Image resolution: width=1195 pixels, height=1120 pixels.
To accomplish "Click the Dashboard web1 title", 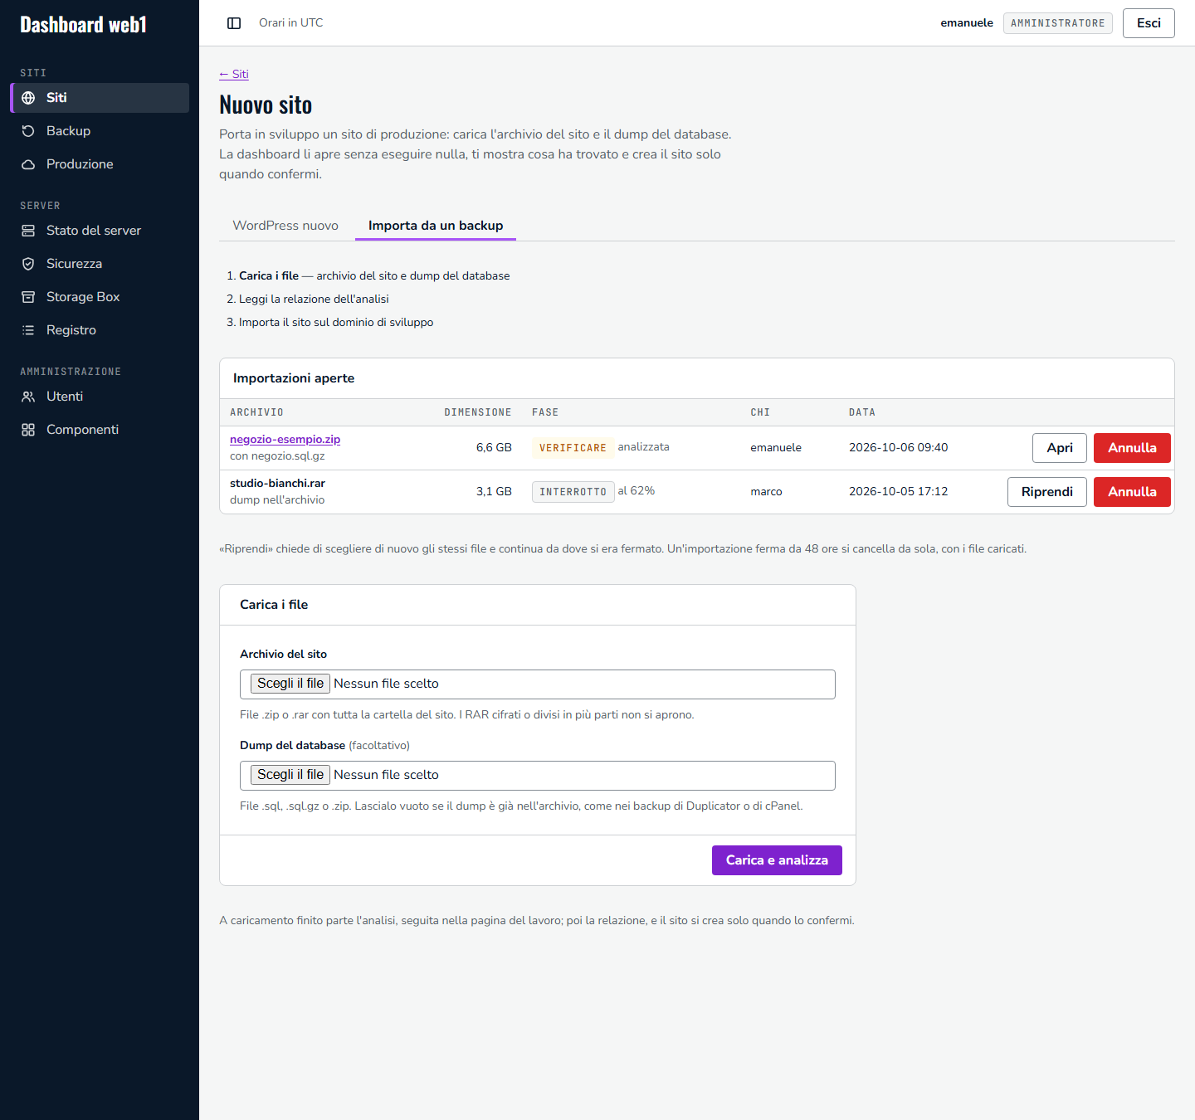I will coord(83,25).
